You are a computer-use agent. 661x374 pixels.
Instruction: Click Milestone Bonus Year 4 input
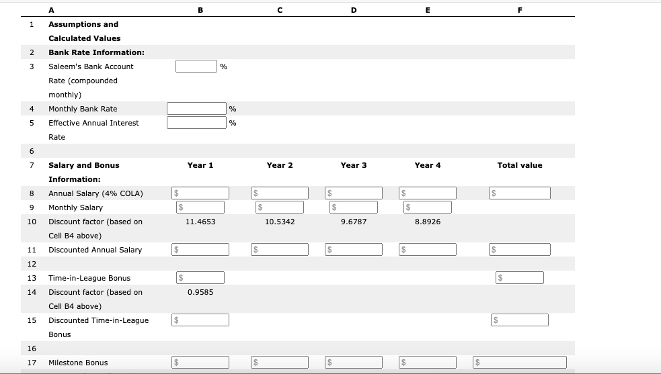coord(428,362)
